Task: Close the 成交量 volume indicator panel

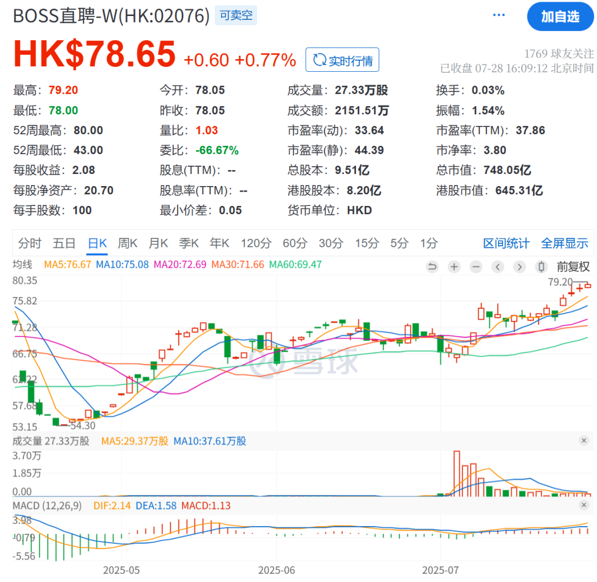Action: pos(584,441)
